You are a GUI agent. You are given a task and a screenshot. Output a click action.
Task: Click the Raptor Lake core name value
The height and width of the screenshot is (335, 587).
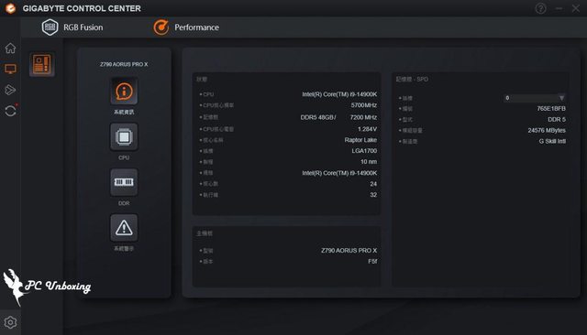[360, 140]
